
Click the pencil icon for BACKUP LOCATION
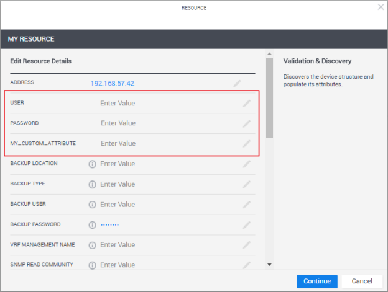click(x=247, y=164)
